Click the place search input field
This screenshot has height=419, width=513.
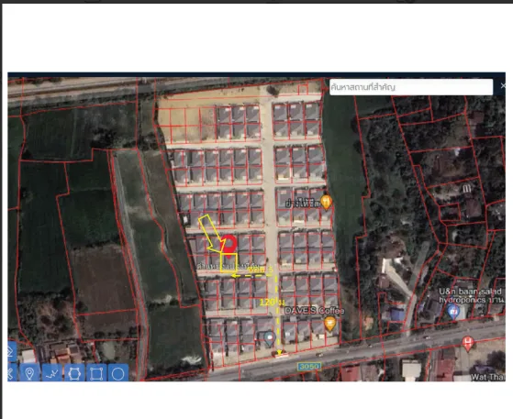411,87
